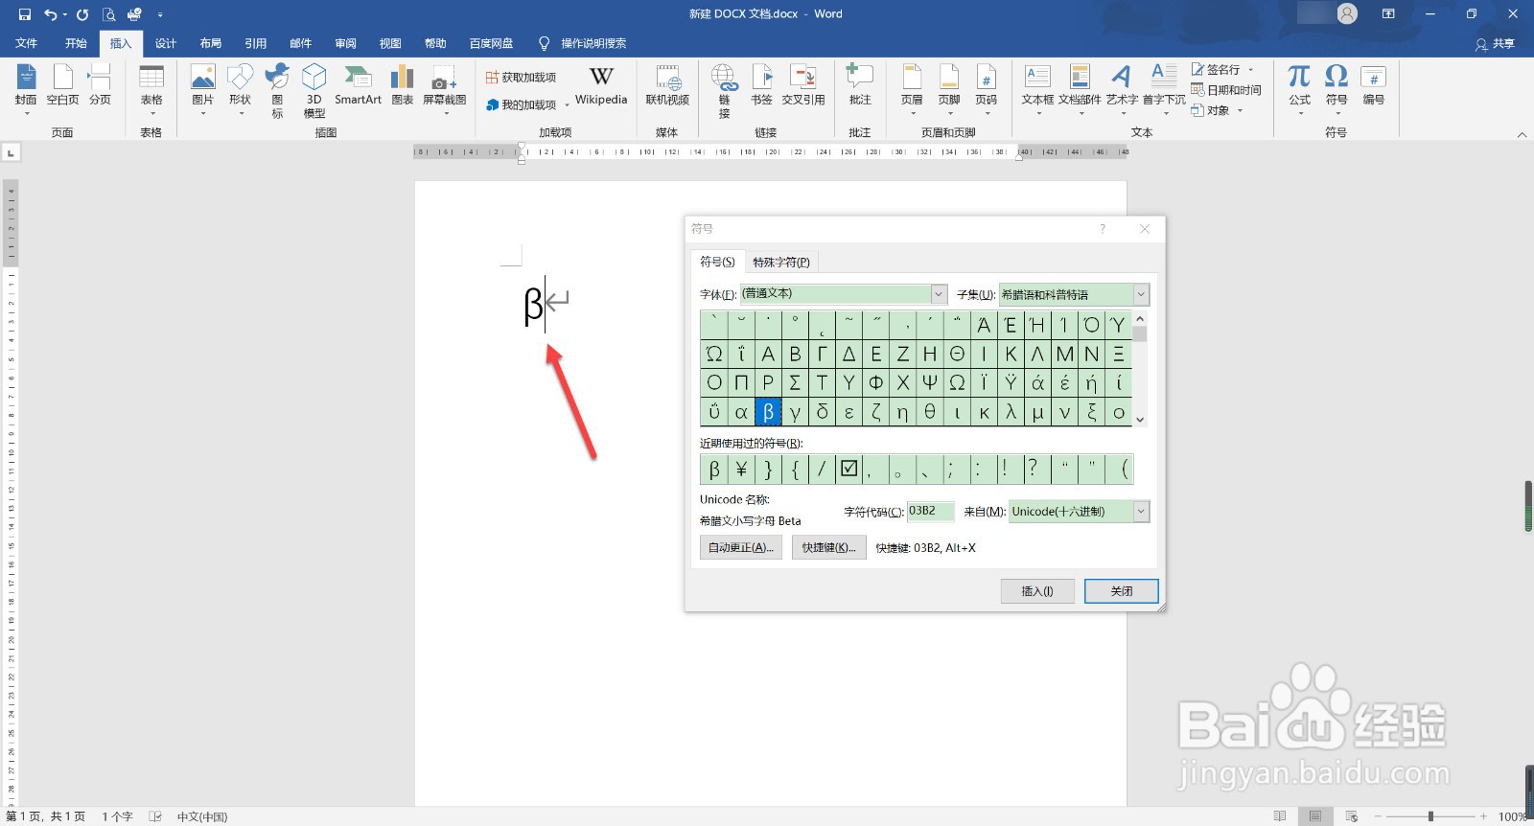Select the Symbols (符号) dialog tab
The height and width of the screenshot is (826, 1534).
(x=717, y=262)
